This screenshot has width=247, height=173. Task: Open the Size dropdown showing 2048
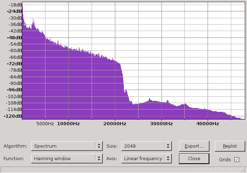coord(146,146)
